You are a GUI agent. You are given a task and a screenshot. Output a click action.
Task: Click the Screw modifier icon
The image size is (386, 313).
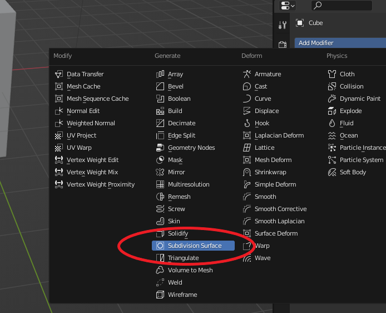160,209
